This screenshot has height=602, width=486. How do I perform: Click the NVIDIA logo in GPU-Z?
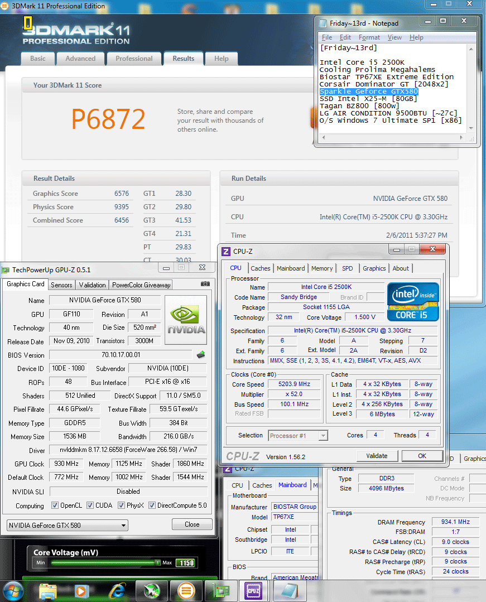186,320
